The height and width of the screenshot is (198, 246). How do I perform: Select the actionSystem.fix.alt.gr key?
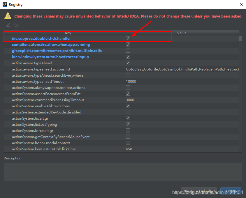(x=30, y=118)
